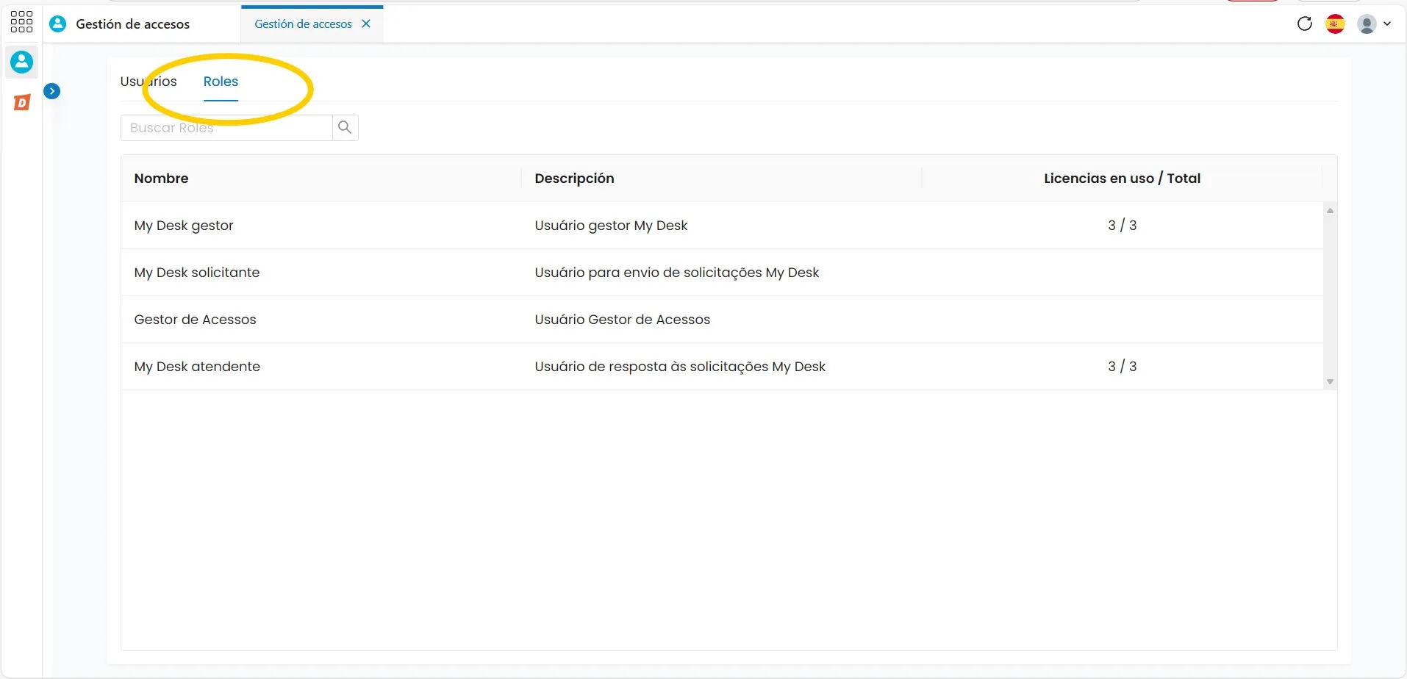
Task: Click the refresh icon in the header
Action: [1305, 24]
